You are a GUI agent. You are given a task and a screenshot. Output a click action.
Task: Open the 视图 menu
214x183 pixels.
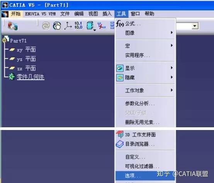tap(93, 14)
